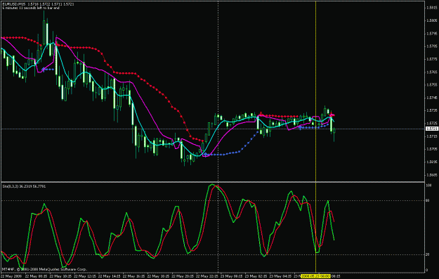439x279 pixels.
Task: Click the 1.5775 price scale label
Action: [432, 59]
